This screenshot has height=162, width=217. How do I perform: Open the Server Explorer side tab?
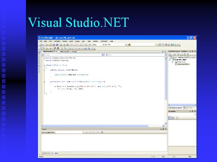tap(39, 57)
